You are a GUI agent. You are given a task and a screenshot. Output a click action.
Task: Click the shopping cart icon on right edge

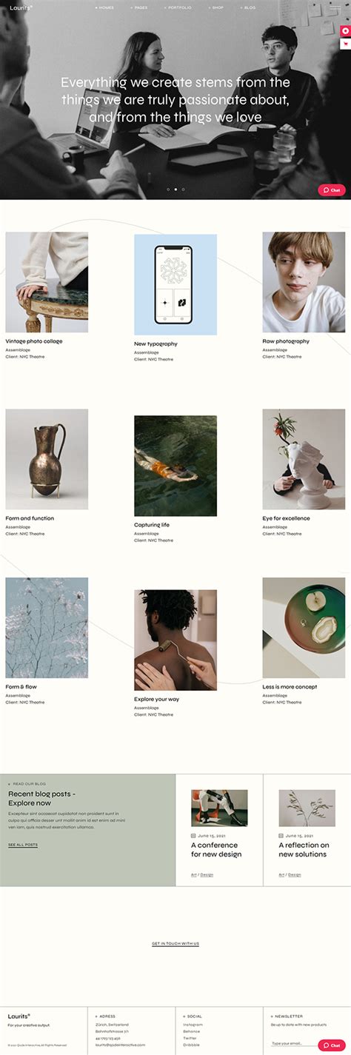(x=345, y=44)
